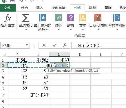Expand the 查找与引用 dropdown arrow

click(x=117, y=30)
